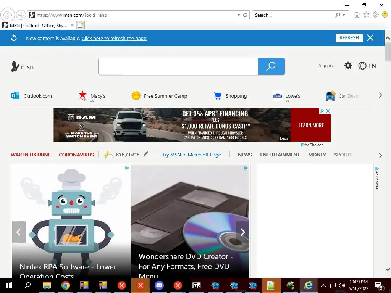This screenshot has height=293, width=391.
Task: Click scrollbar up arrow
Action: click(x=388, y=38)
